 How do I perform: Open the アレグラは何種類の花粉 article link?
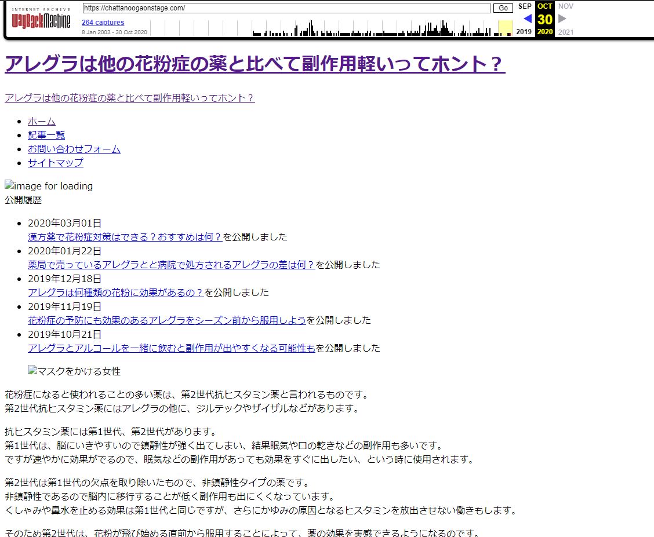click(x=116, y=293)
